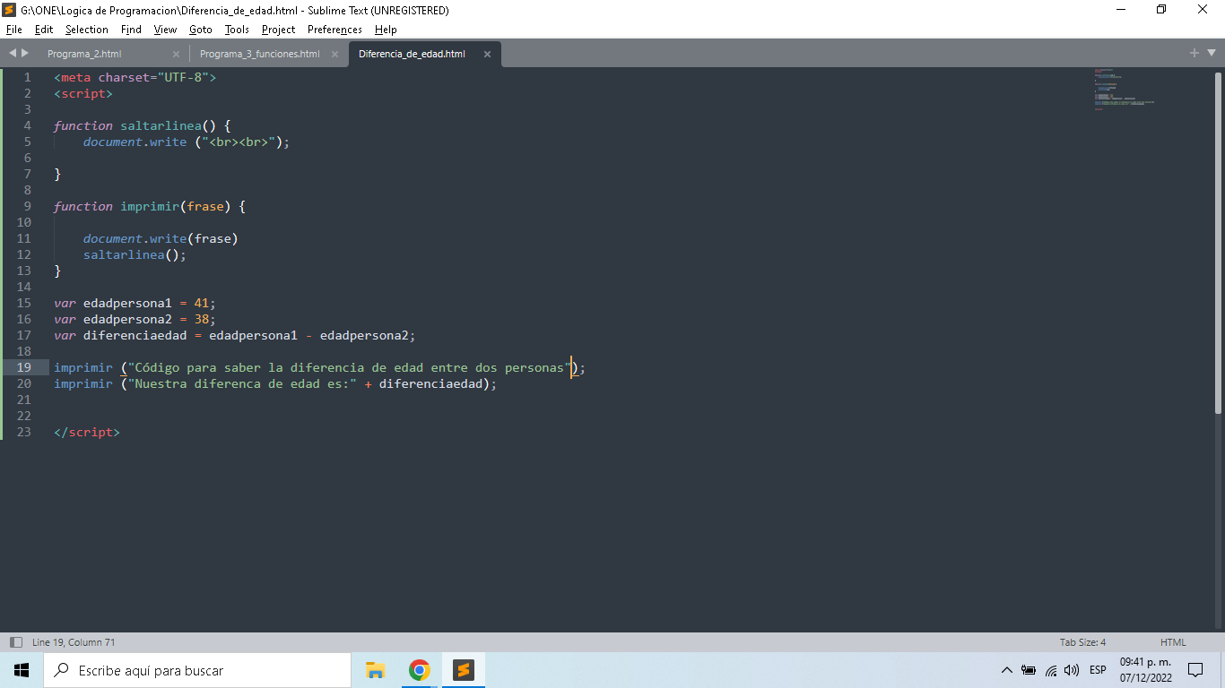Image resolution: width=1225 pixels, height=688 pixels.
Task: Click the taskbar search box
Action: click(197, 670)
